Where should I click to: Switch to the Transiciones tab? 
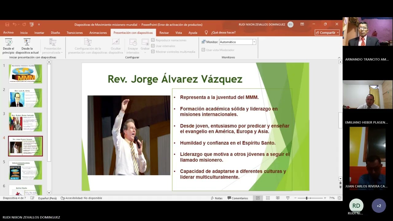click(x=75, y=33)
